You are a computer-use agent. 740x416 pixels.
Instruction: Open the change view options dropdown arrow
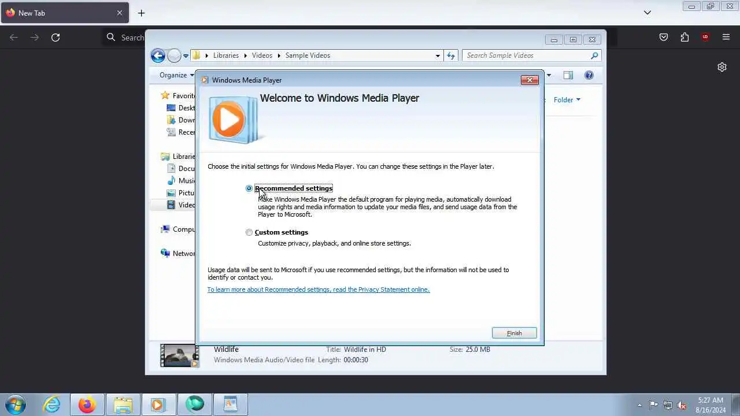[x=549, y=75]
